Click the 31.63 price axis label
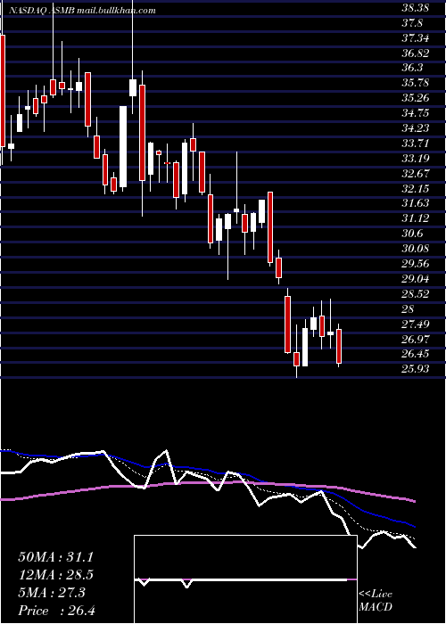446x624 pixels. pyautogui.click(x=416, y=203)
